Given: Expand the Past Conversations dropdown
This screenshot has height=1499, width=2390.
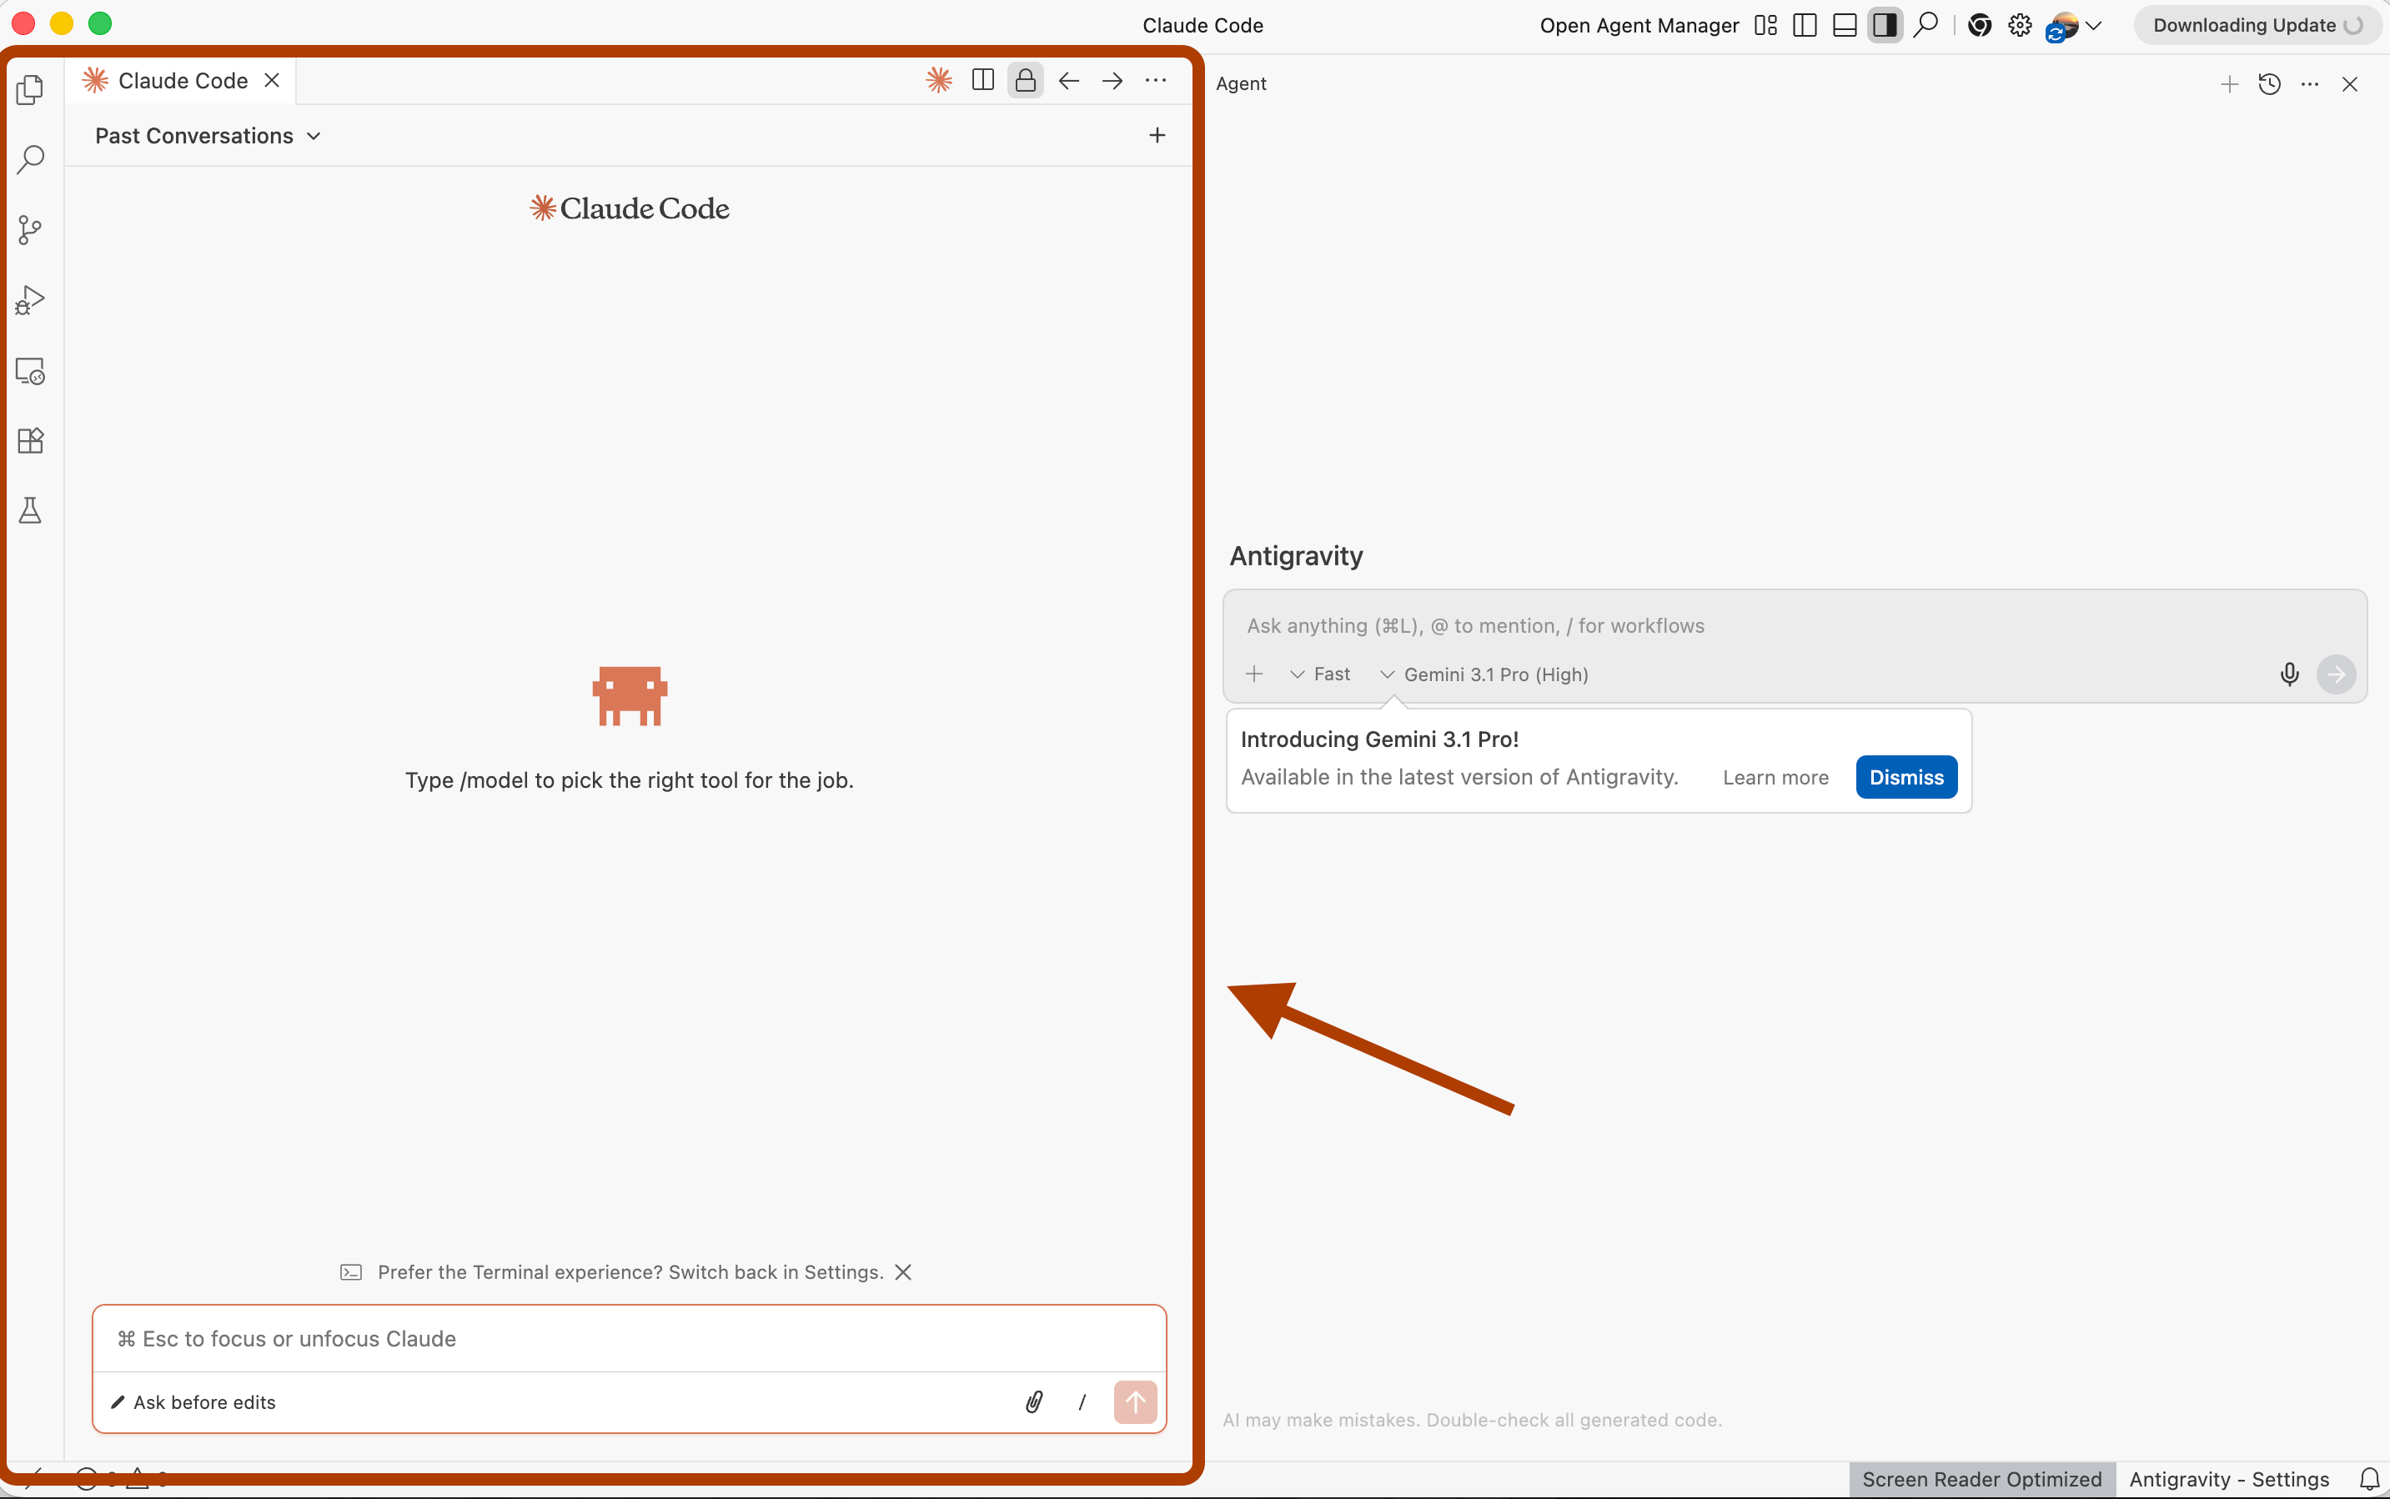Looking at the screenshot, I should [x=208, y=136].
